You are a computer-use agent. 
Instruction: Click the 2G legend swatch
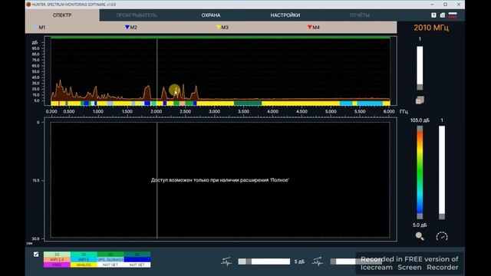(57, 255)
